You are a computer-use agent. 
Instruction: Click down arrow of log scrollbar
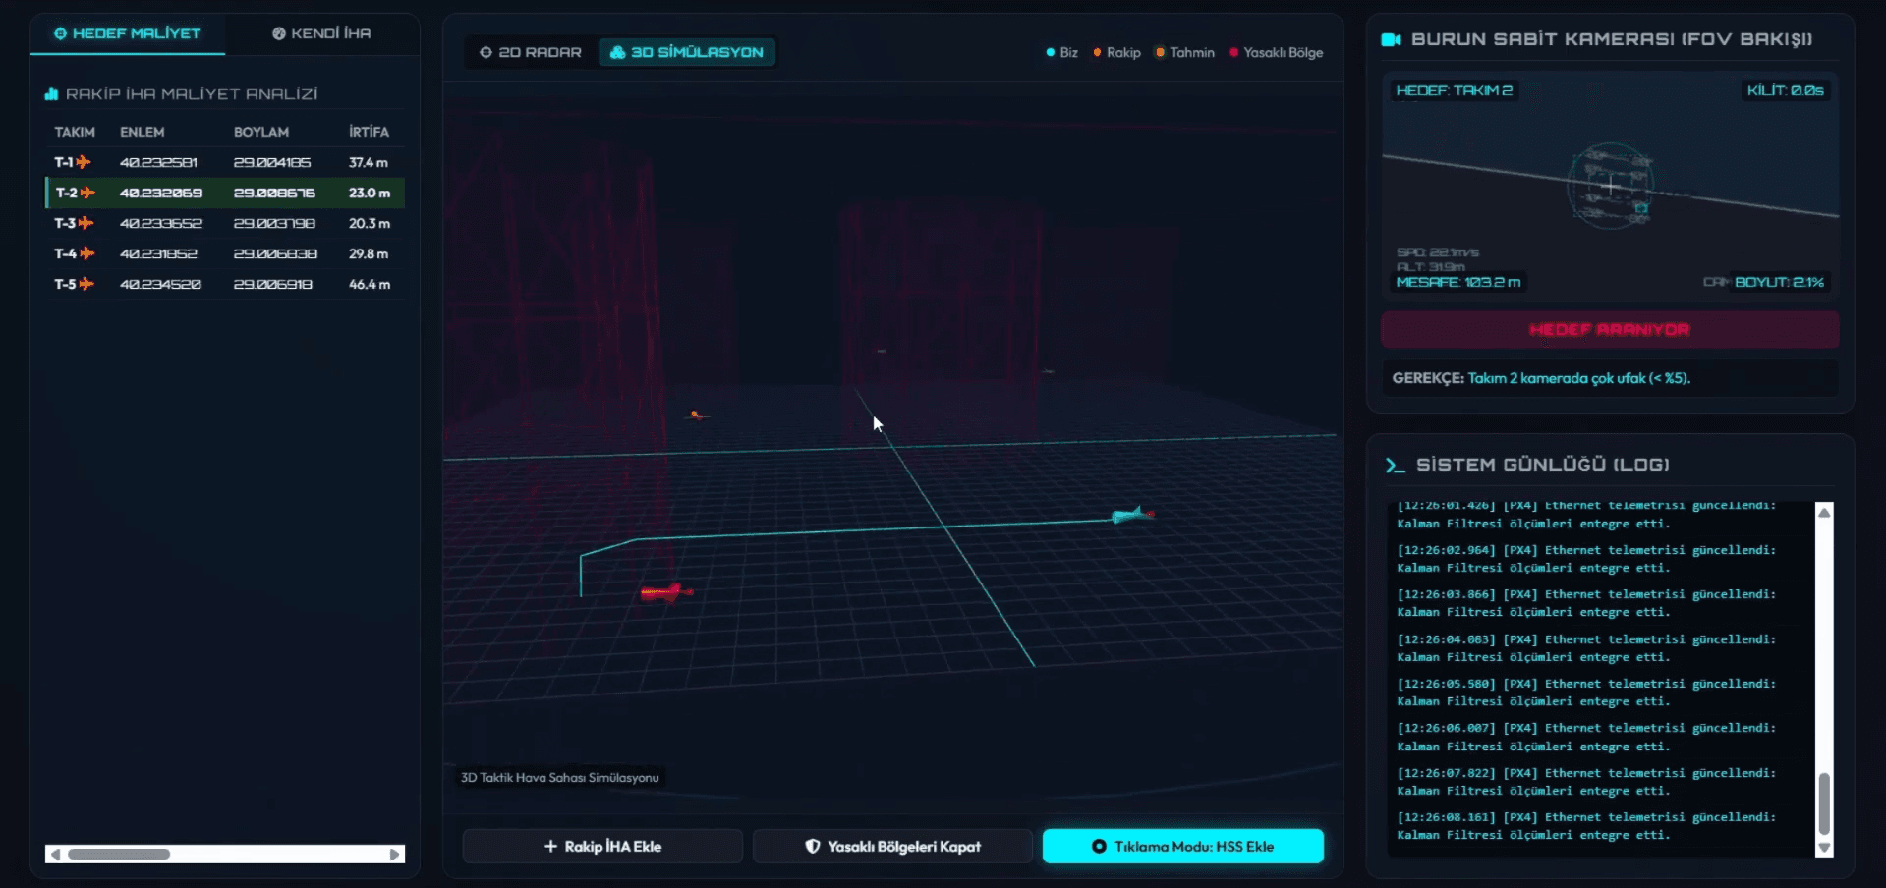coord(1824,848)
